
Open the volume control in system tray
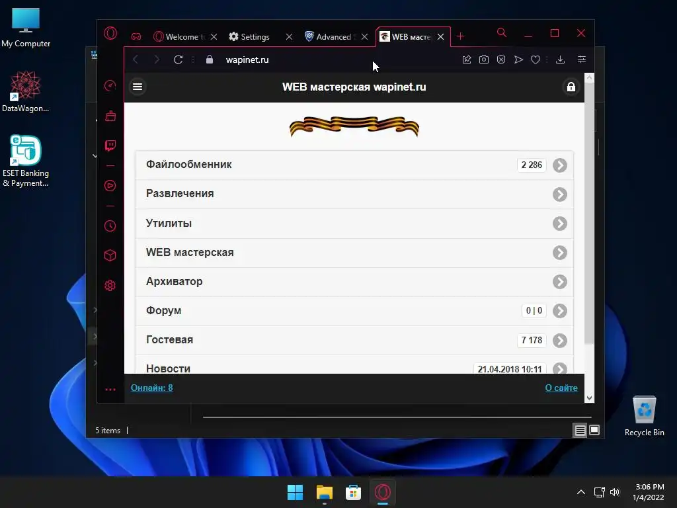(x=615, y=492)
